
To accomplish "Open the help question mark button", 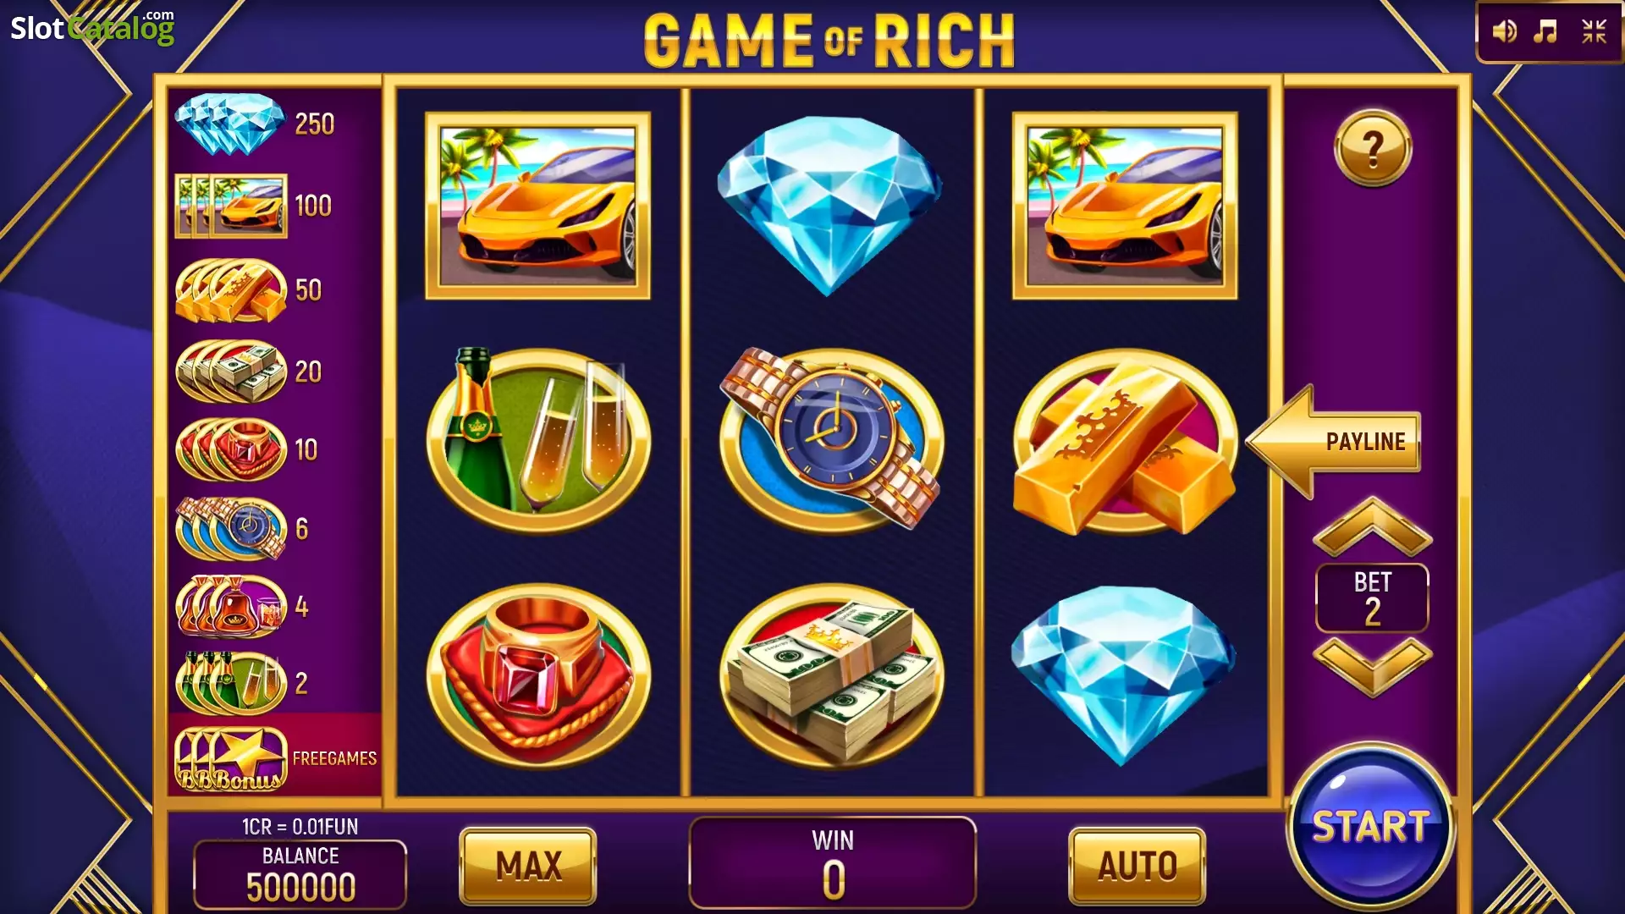I will 1372,148.
